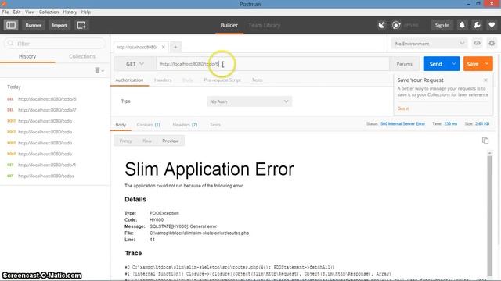Click the orange Save button
Image resolution: width=501 pixels, height=281 pixels.
[x=473, y=64]
